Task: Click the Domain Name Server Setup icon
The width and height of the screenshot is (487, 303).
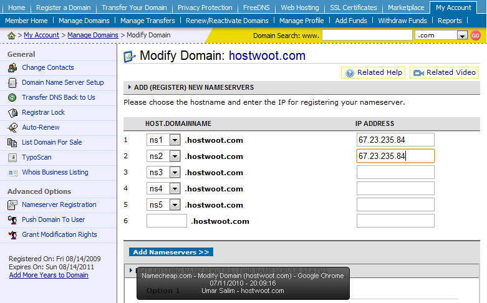Action: (12, 82)
